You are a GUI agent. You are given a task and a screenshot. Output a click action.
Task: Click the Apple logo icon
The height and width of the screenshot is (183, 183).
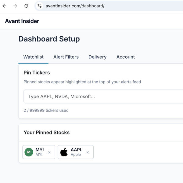tap(64, 152)
